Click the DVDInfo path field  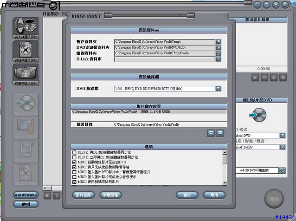[165, 47]
